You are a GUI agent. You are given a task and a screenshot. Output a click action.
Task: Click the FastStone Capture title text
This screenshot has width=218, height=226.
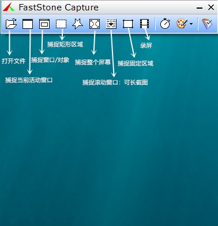[x=58, y=7]
